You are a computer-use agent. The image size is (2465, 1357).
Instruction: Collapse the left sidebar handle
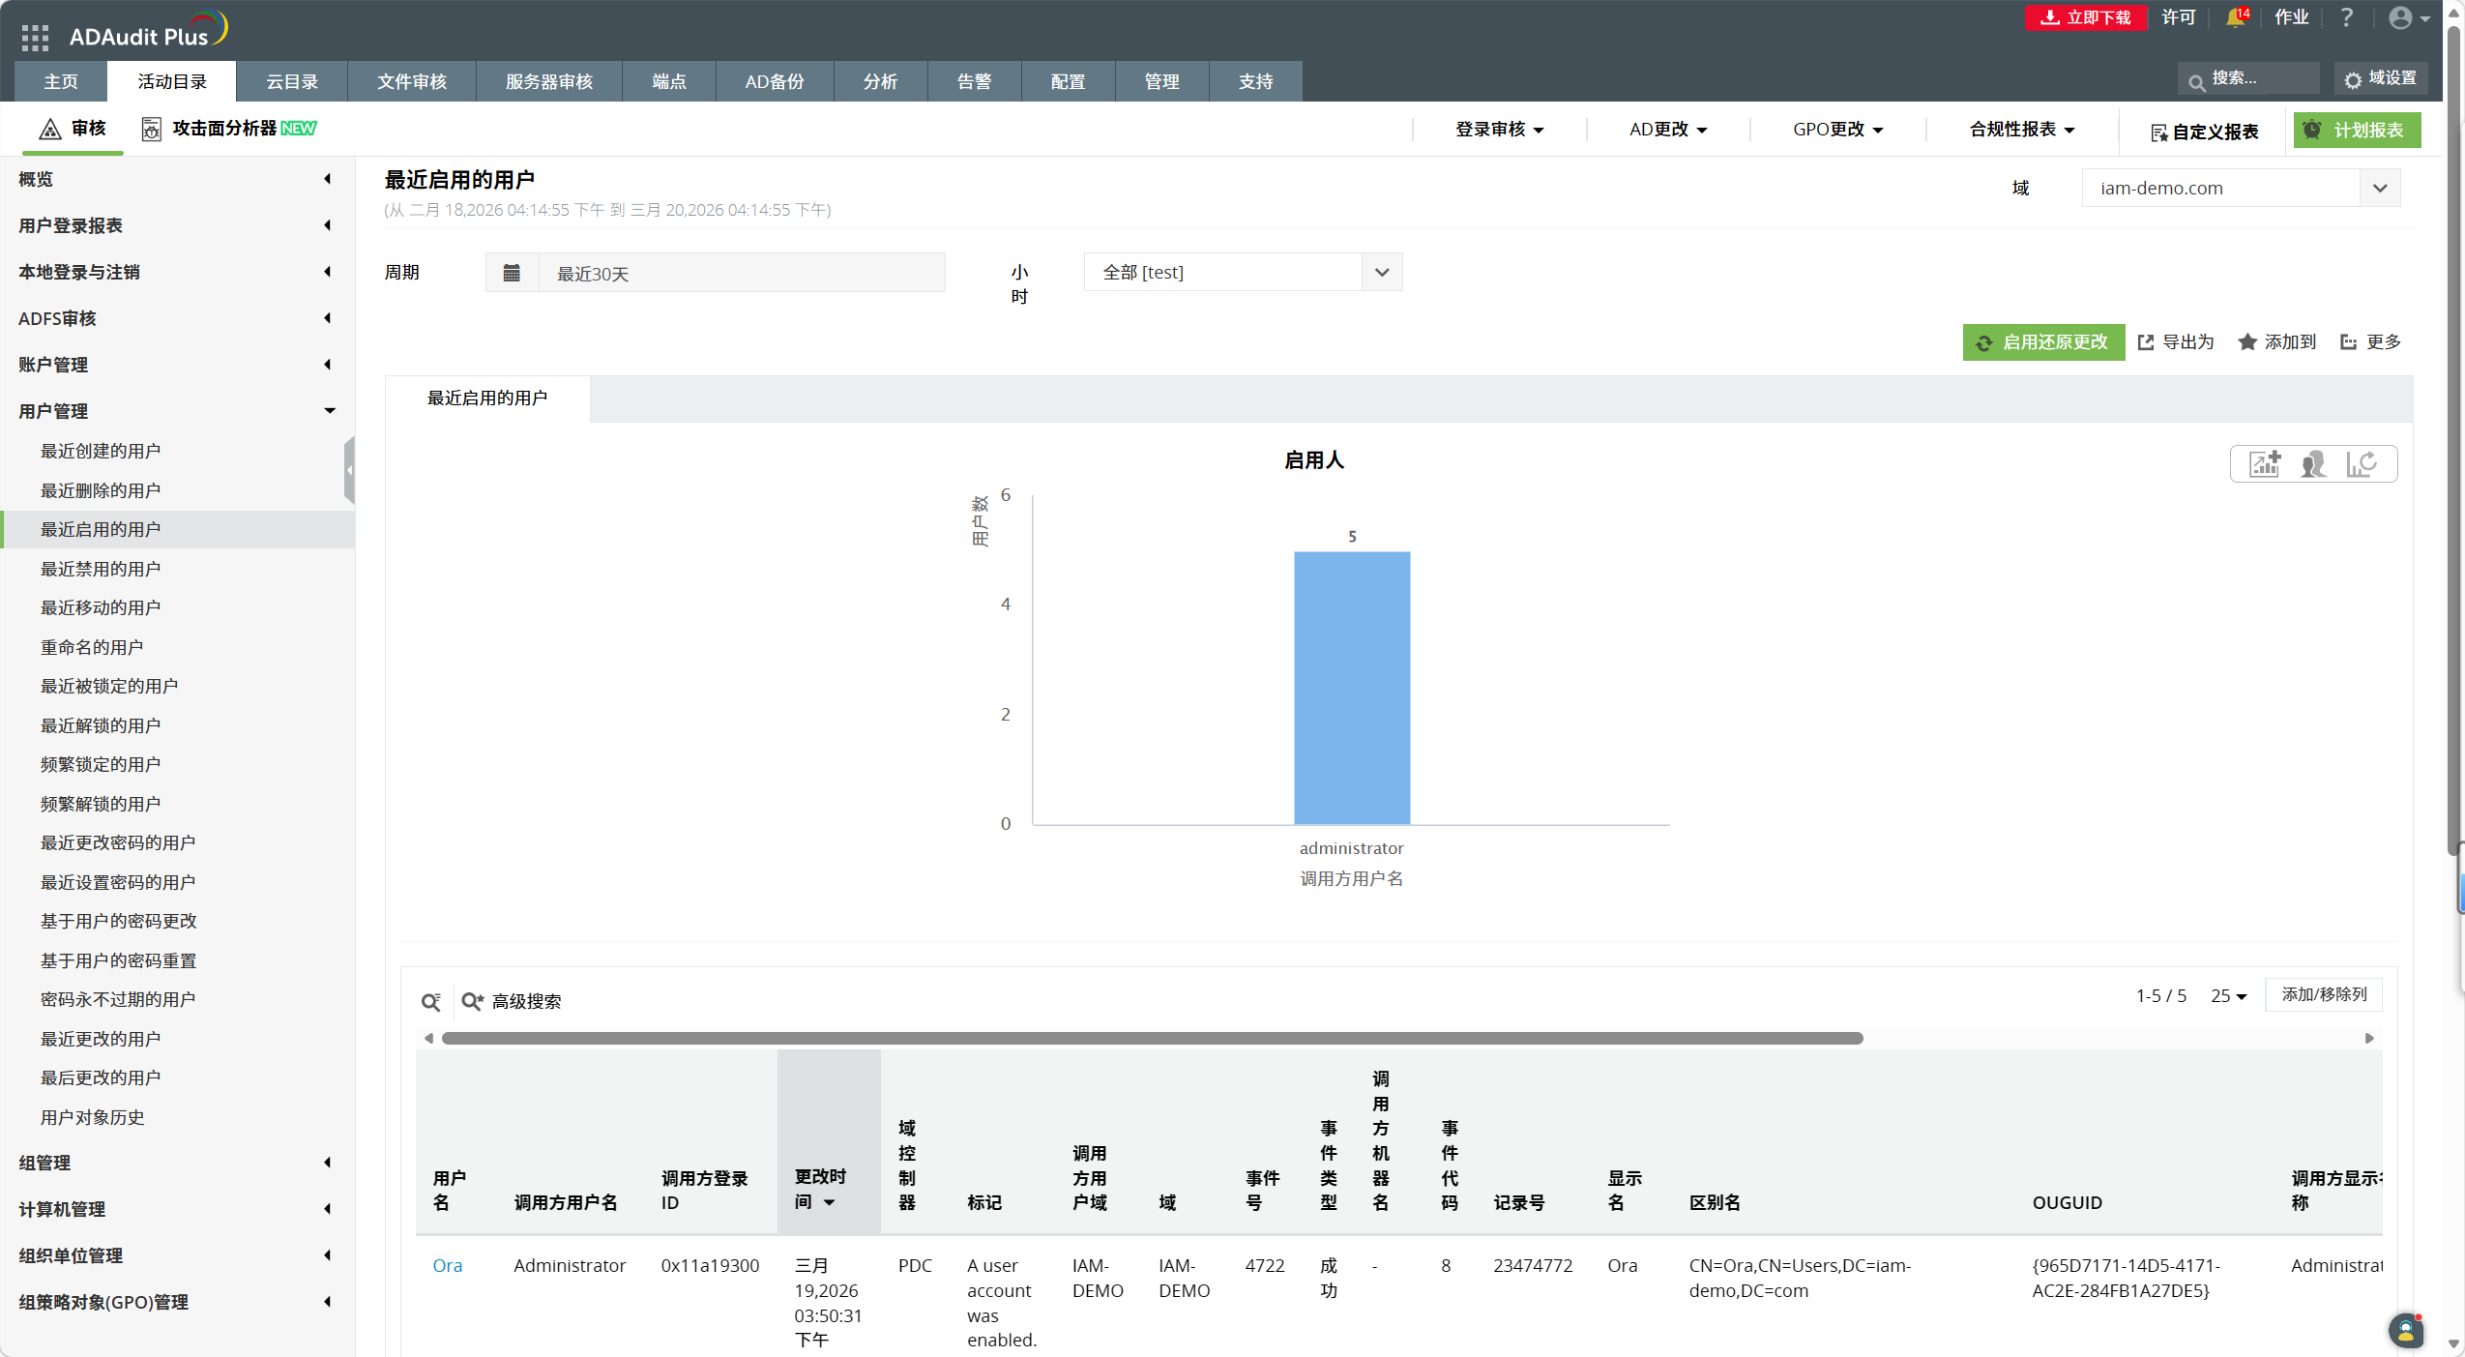pyautogui.click(x=349, y=470)
